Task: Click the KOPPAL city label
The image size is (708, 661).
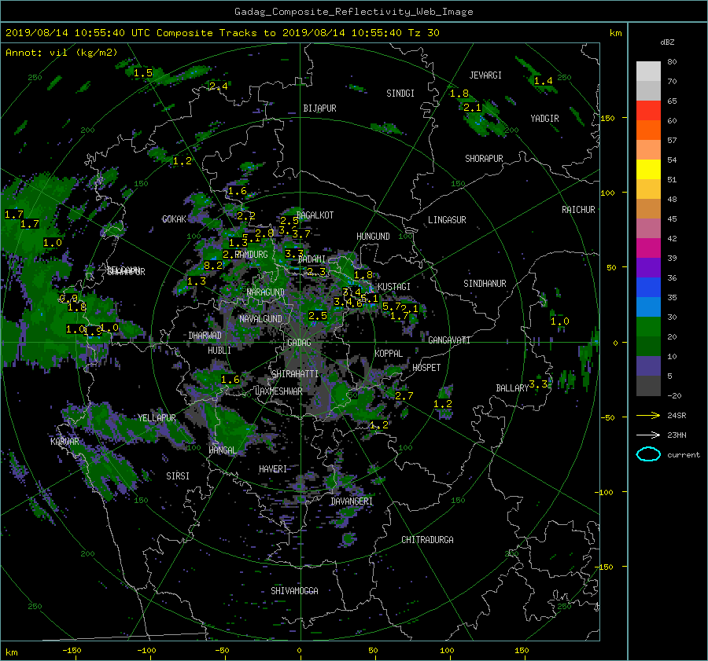Action: click(x=389, y=354)
